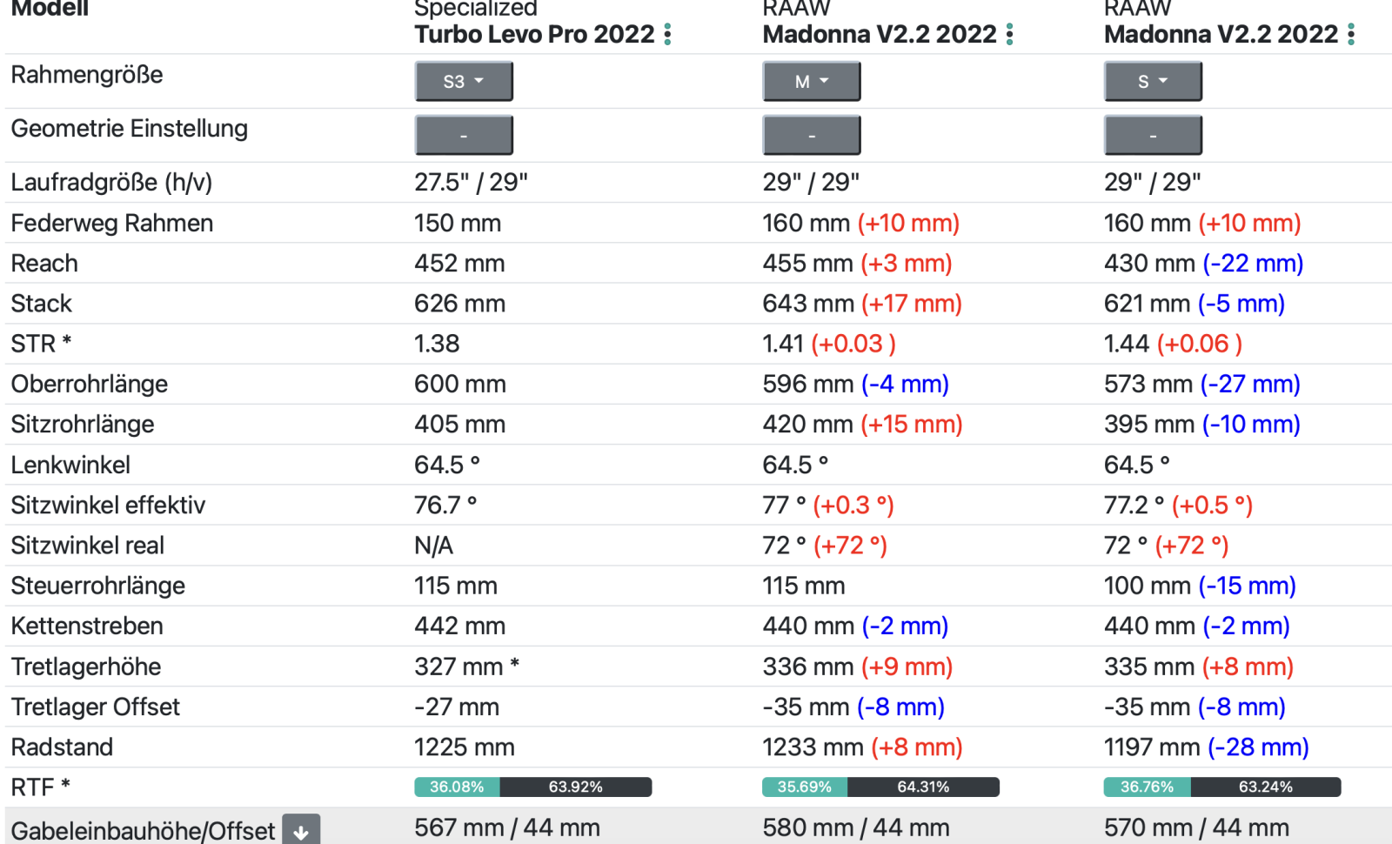Click the Gabeleinbauhöhe/Offset row label
1392x844 pixels.
tap(143, 831)
